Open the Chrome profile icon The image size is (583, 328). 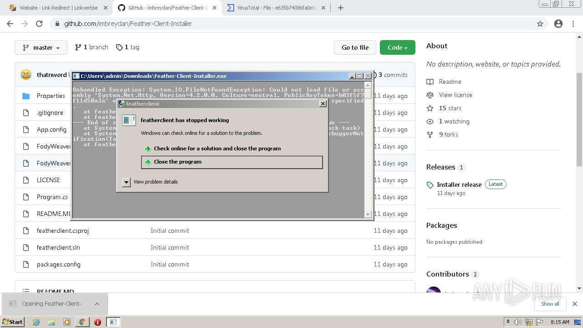558,24
